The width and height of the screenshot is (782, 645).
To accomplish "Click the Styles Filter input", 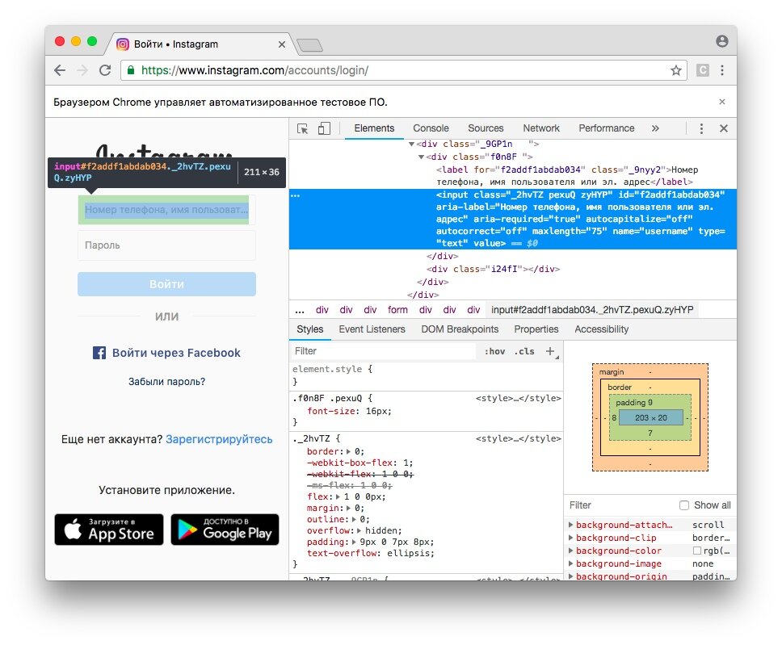I will click(x=384, y=351).
